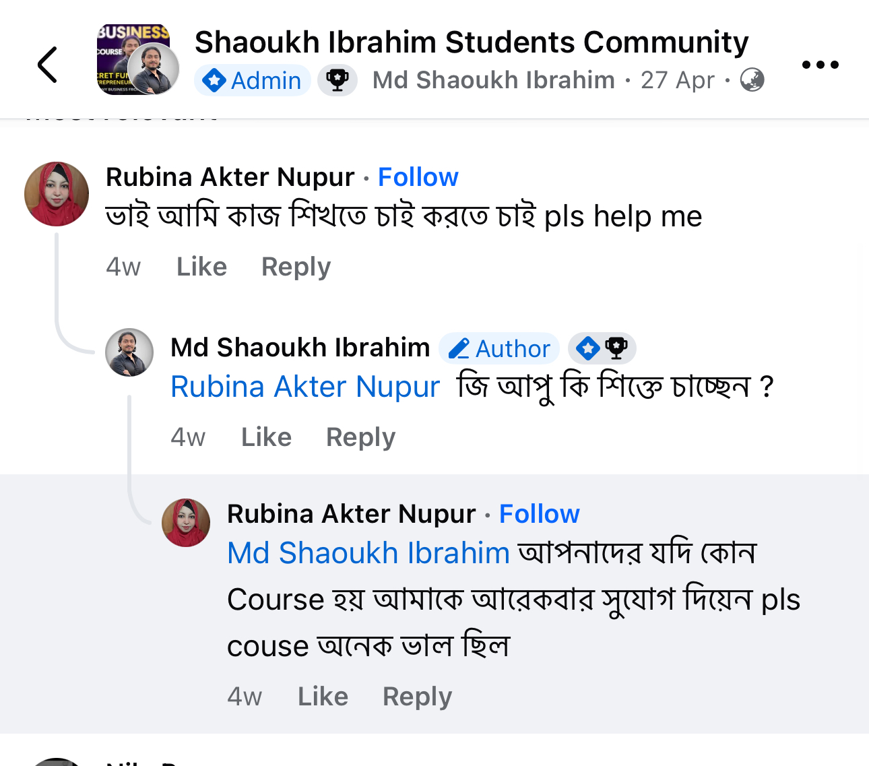Tap the admin trophy badges beside Author
Viewport: 869px width, 766px height.
pyautogui.click(x=602, y=348)
